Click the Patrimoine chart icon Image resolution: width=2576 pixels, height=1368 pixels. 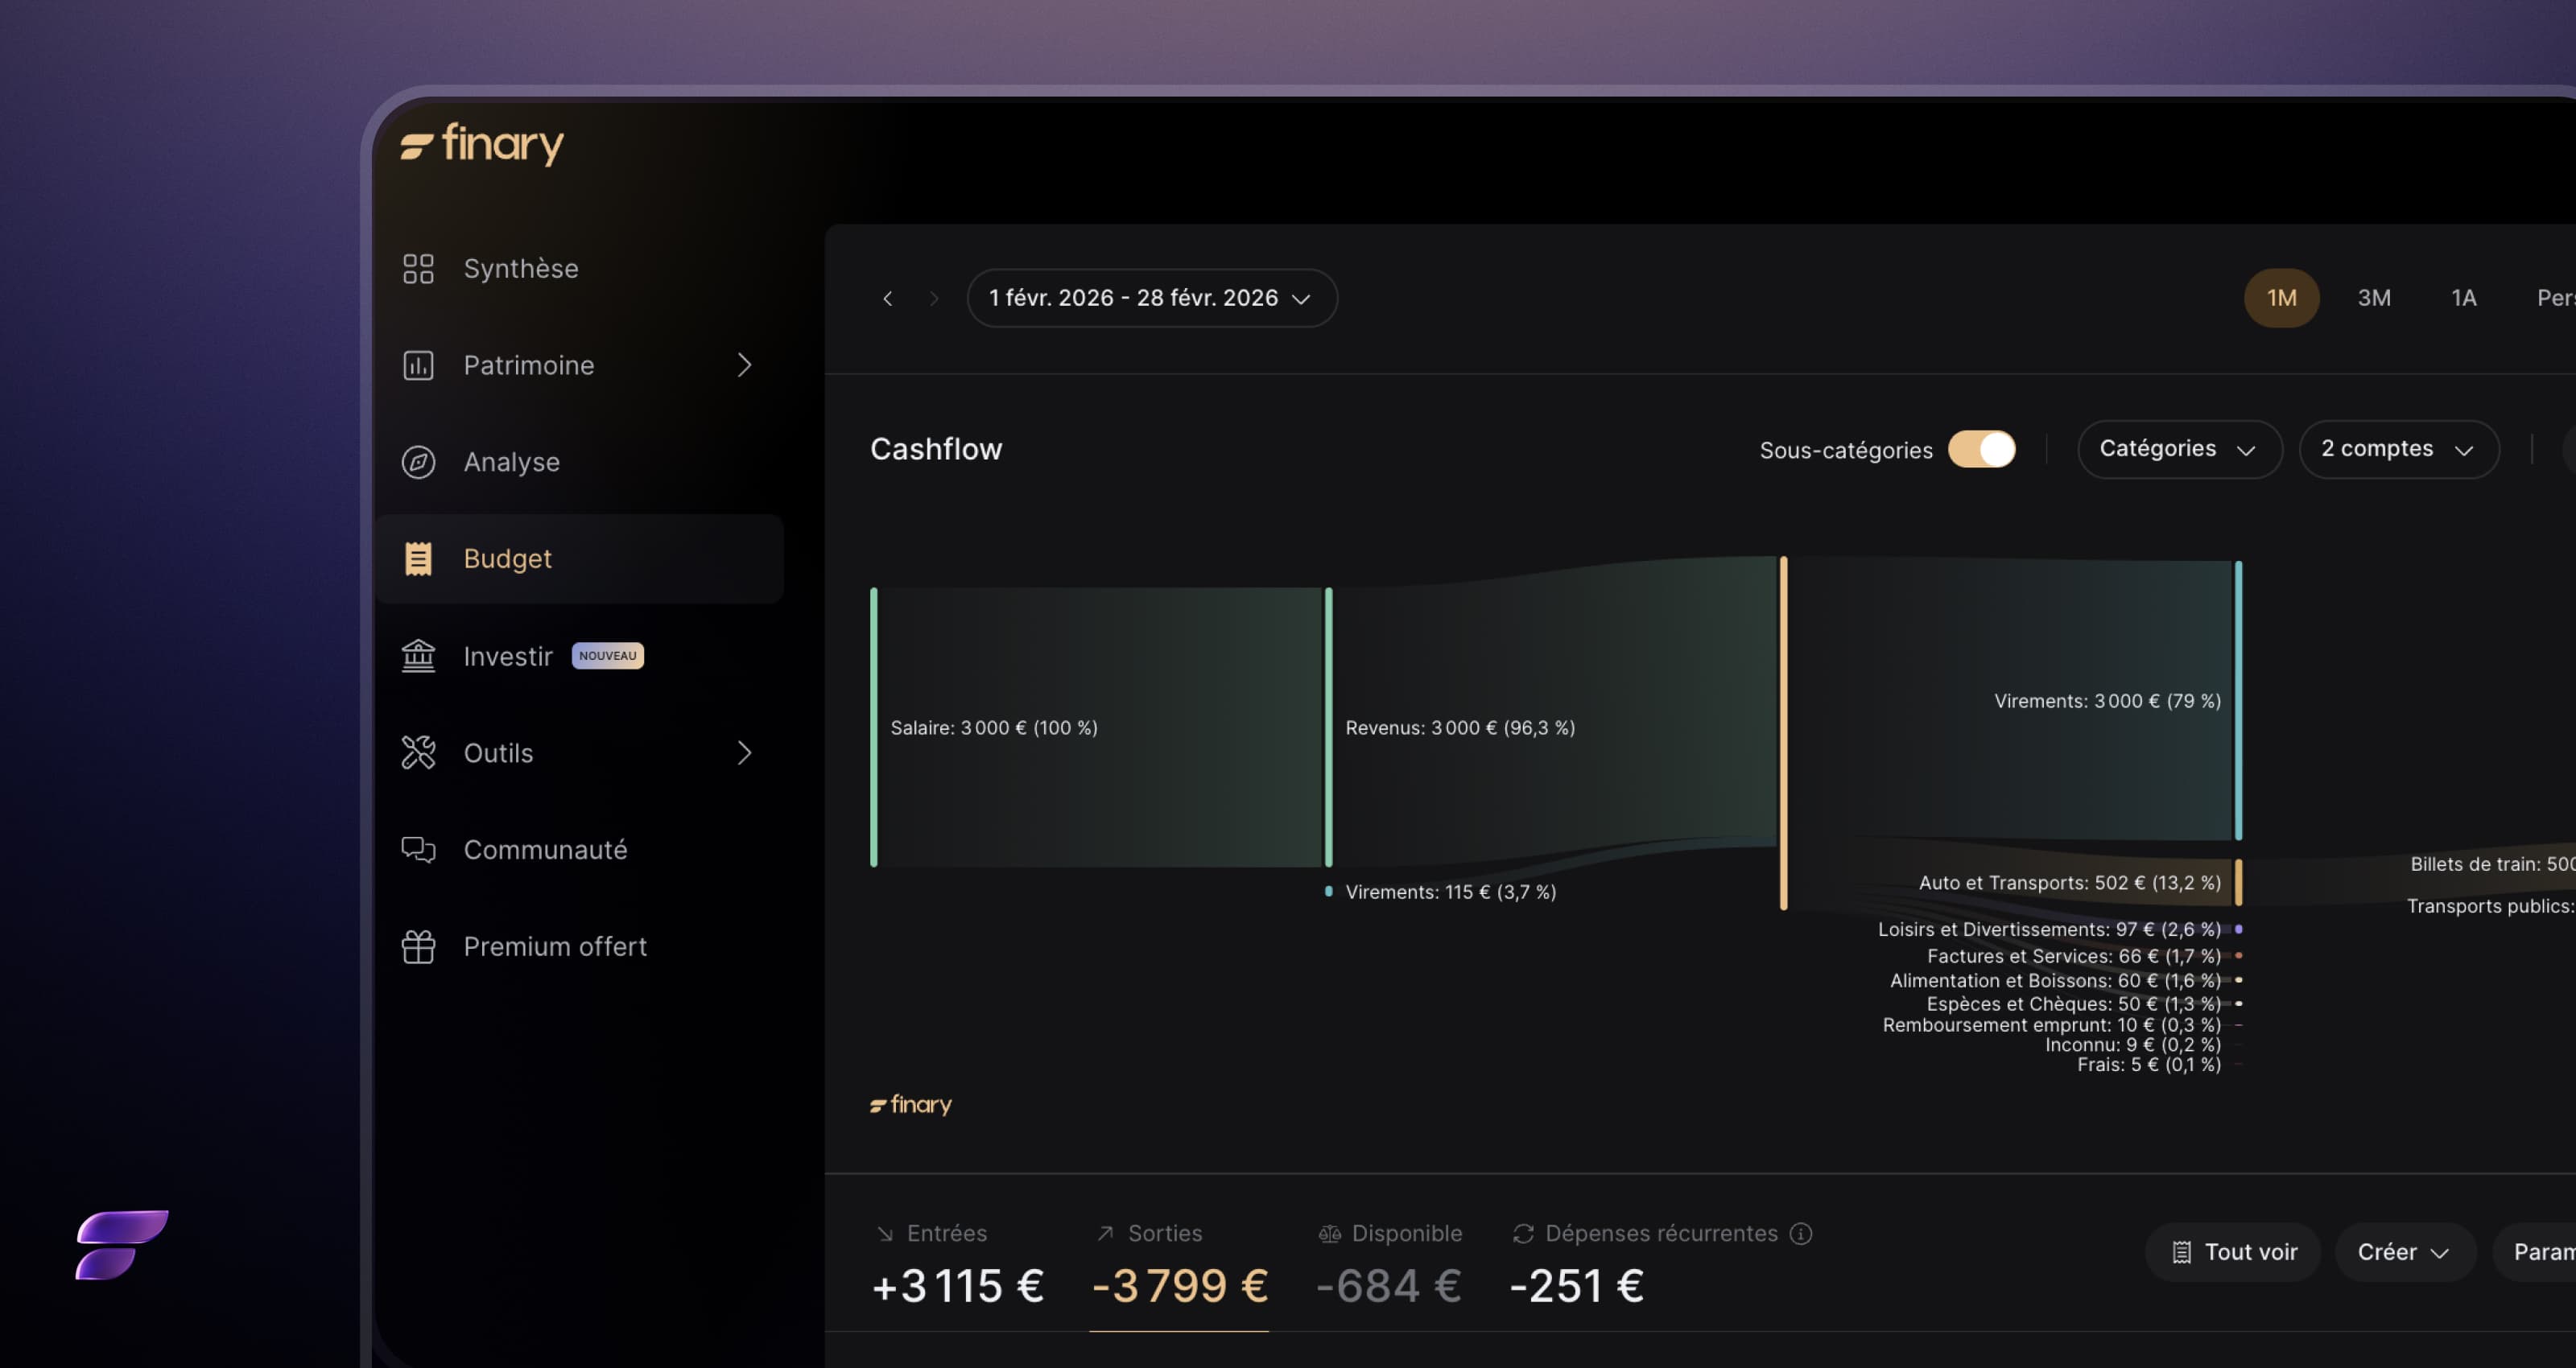coord(418,365)
